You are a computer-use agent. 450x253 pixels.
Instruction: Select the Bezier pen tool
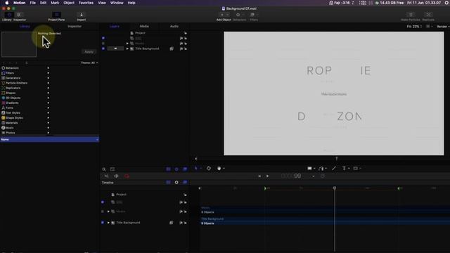(x=321, y=169)
